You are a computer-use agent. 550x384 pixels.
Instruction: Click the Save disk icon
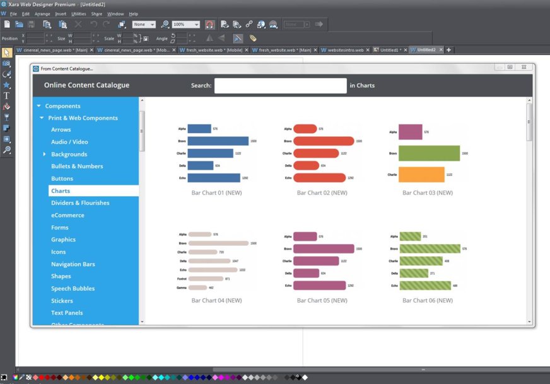[x=31, y=25]
